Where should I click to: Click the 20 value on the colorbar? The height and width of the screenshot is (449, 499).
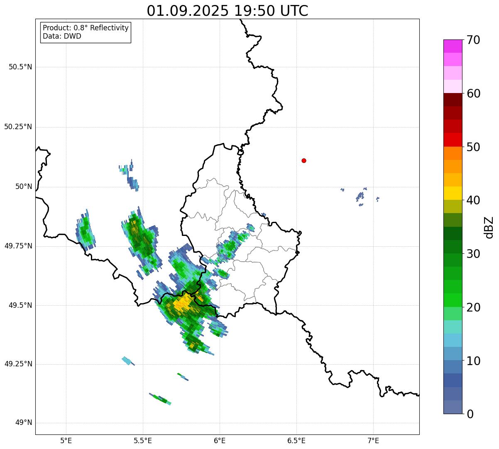(473, 307)
